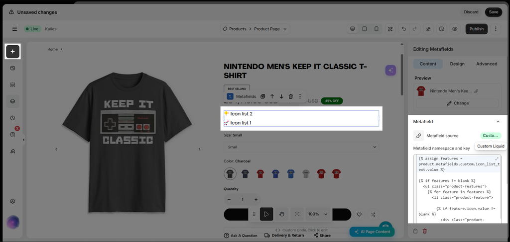Viewport: 510px width, 242px height.
Task: Undo the last change
Action: [403, 29]
